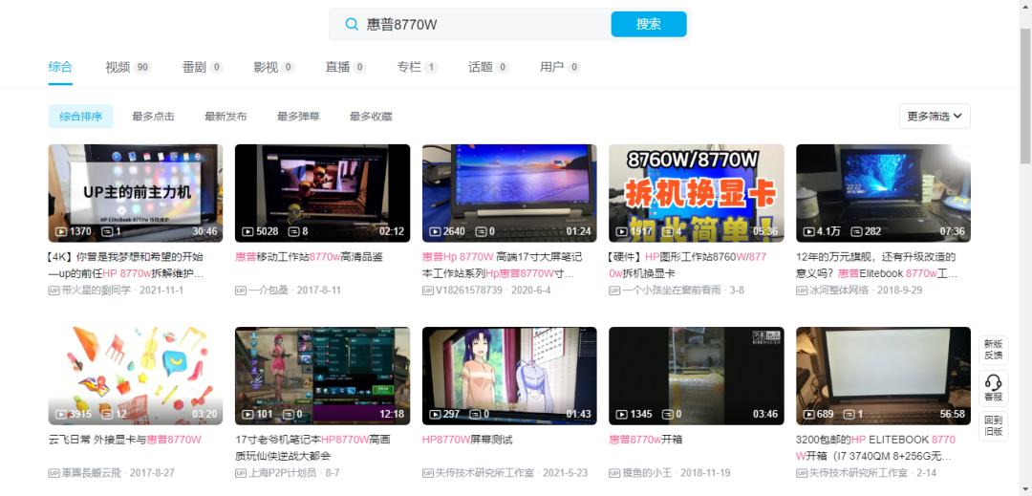Viewport: 1032px width, 496px height.
Task: Open the video thumbnail lasting 01:24
Action: pos(509,193)
